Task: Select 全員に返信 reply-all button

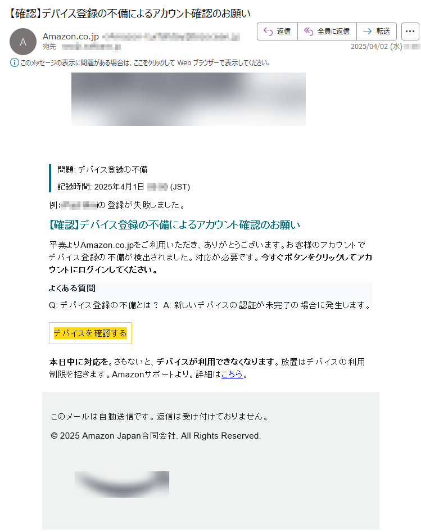Action: [327, 31]
